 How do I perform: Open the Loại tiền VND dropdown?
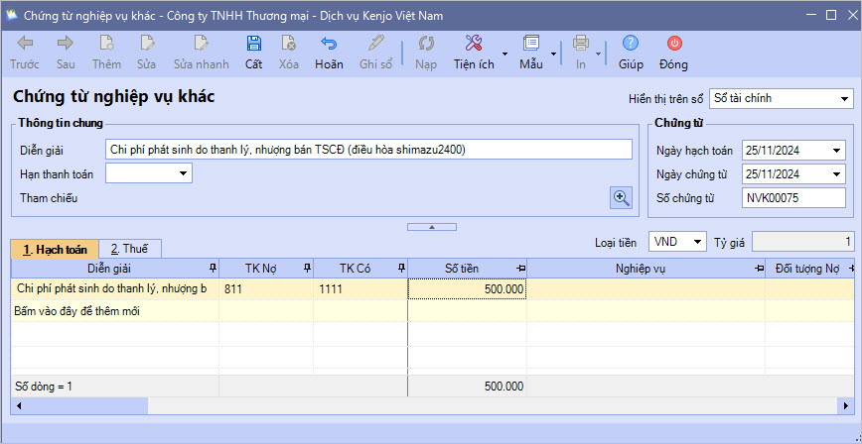699,241
